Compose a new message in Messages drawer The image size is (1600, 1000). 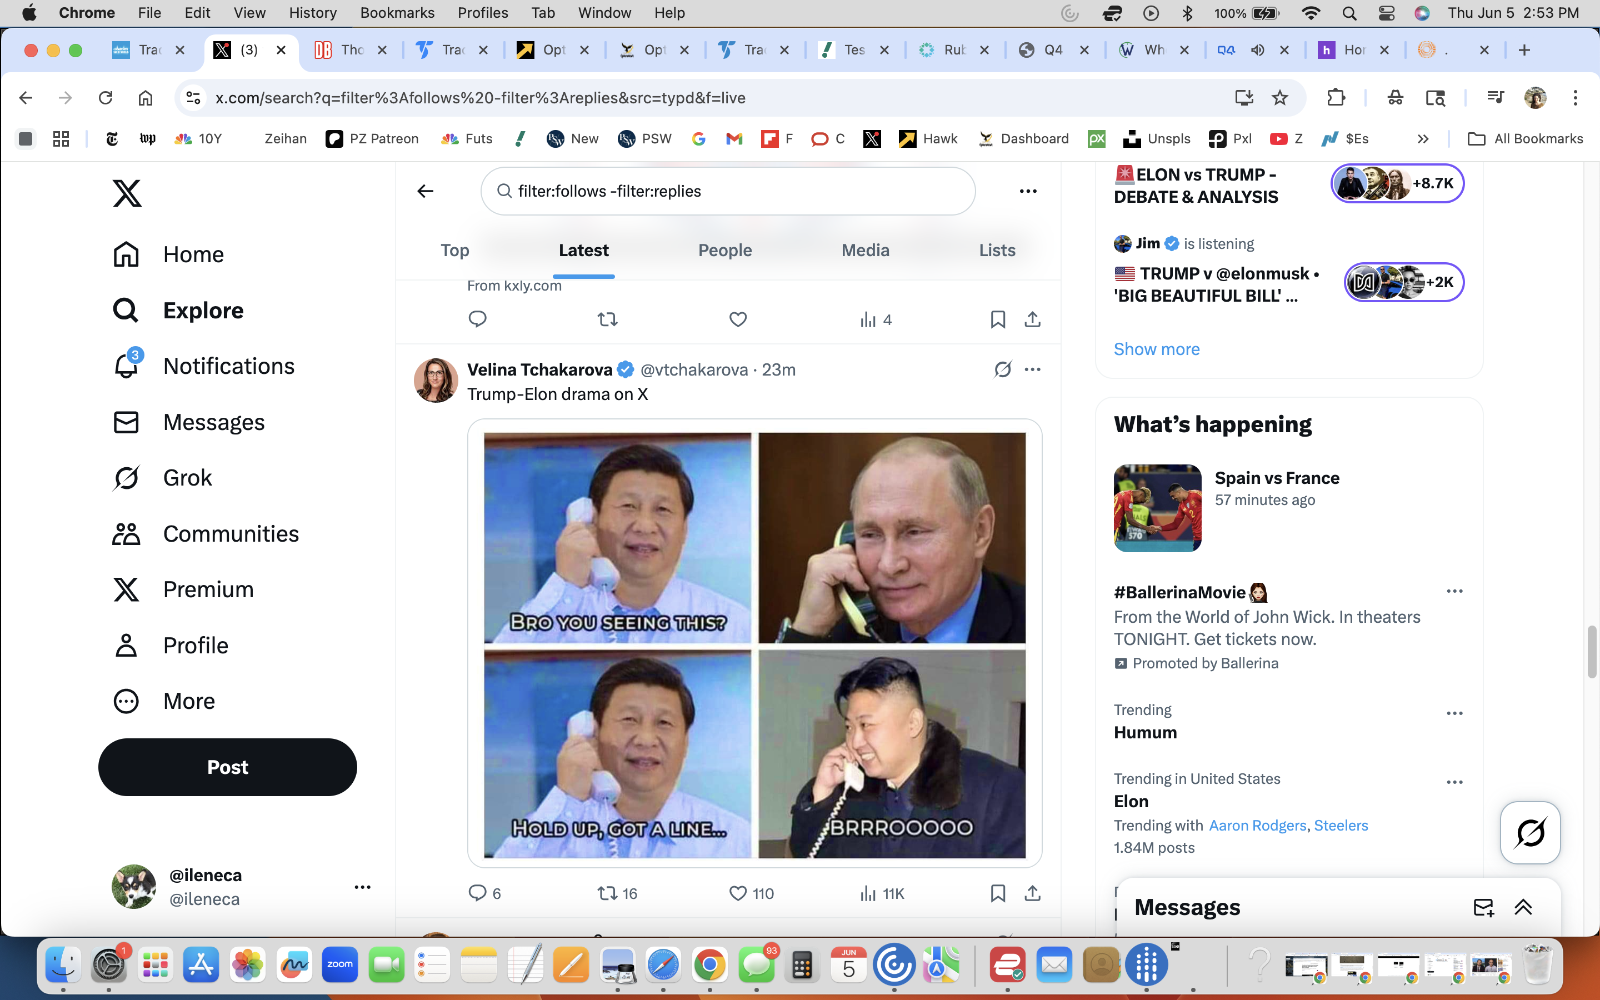point(1483,907)
